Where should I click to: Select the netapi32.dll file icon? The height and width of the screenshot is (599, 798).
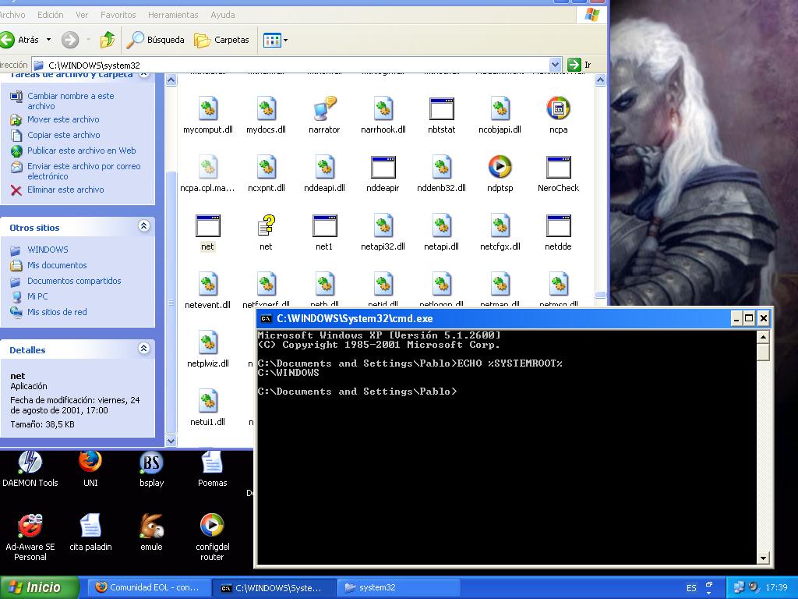383,225
